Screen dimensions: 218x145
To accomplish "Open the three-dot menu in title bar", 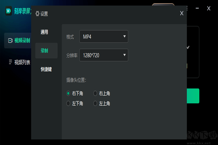I will click(x=187, y=8).
